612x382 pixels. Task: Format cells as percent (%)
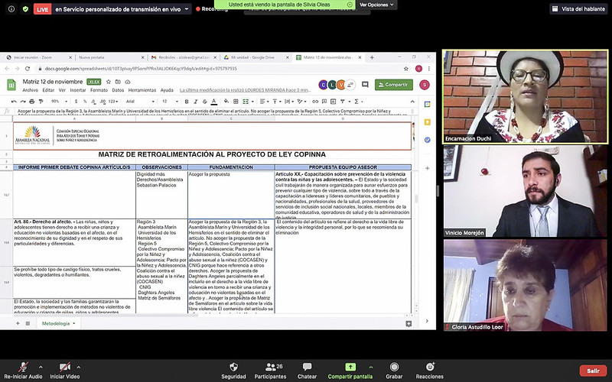coord(84,102)
